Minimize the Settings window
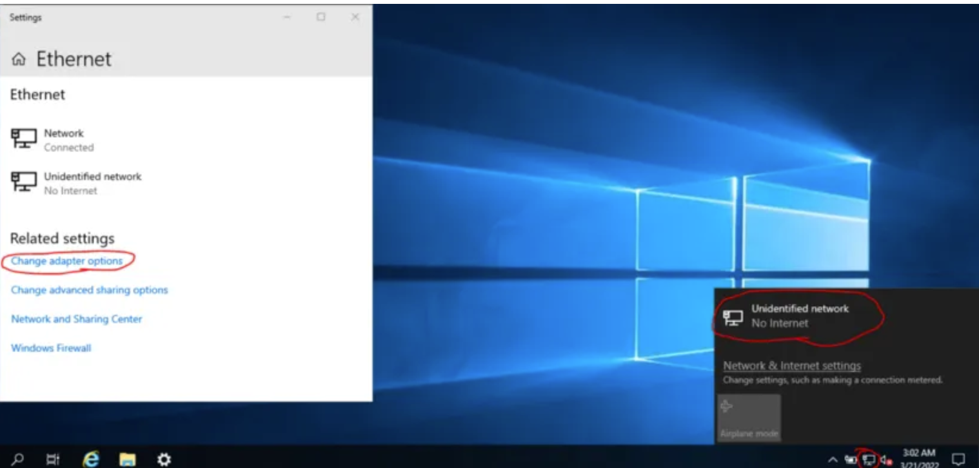The height and width of the screenshot is (468, 979). 287,17
